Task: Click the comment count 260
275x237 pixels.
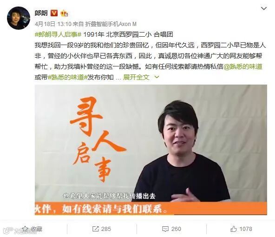Action: [176, 229]
